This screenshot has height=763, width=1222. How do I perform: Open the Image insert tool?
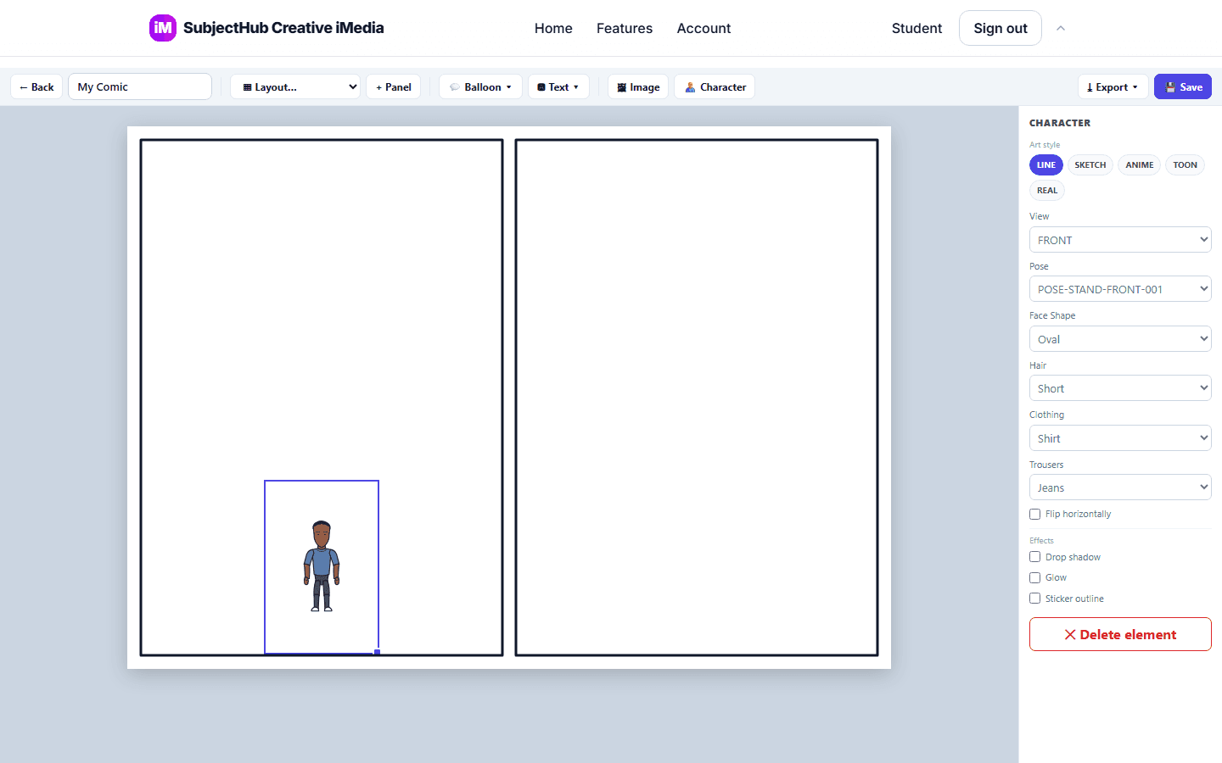click(x=638, y=86)
